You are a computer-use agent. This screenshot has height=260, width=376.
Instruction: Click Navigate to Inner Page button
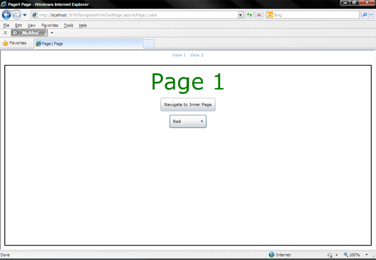tap(188, 105)
